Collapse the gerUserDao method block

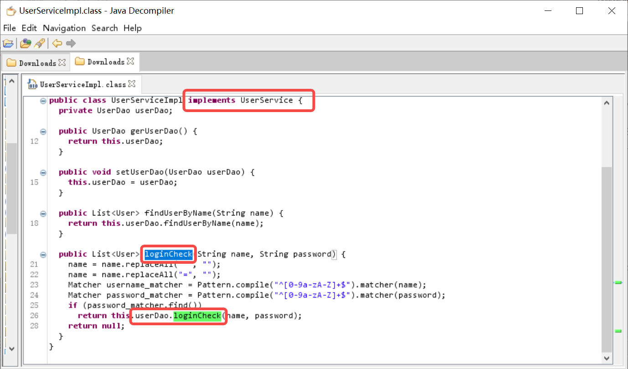[x=43, y=132]
